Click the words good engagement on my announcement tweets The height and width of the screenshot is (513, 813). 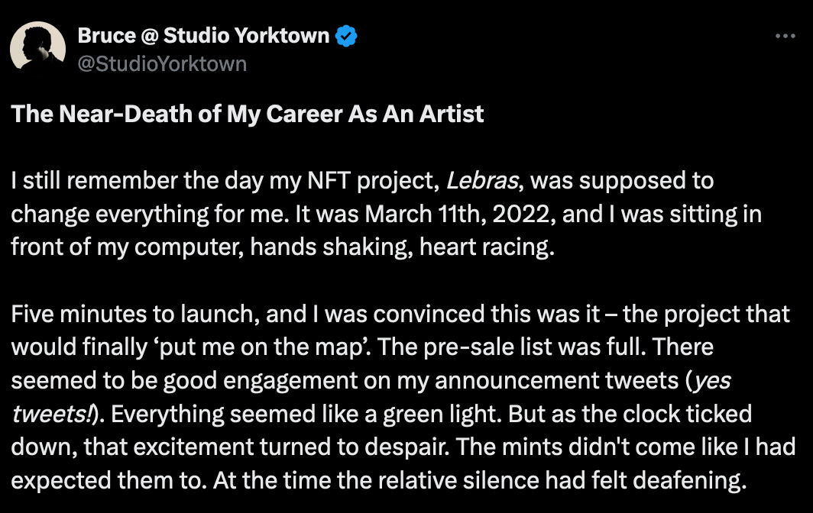421,381
